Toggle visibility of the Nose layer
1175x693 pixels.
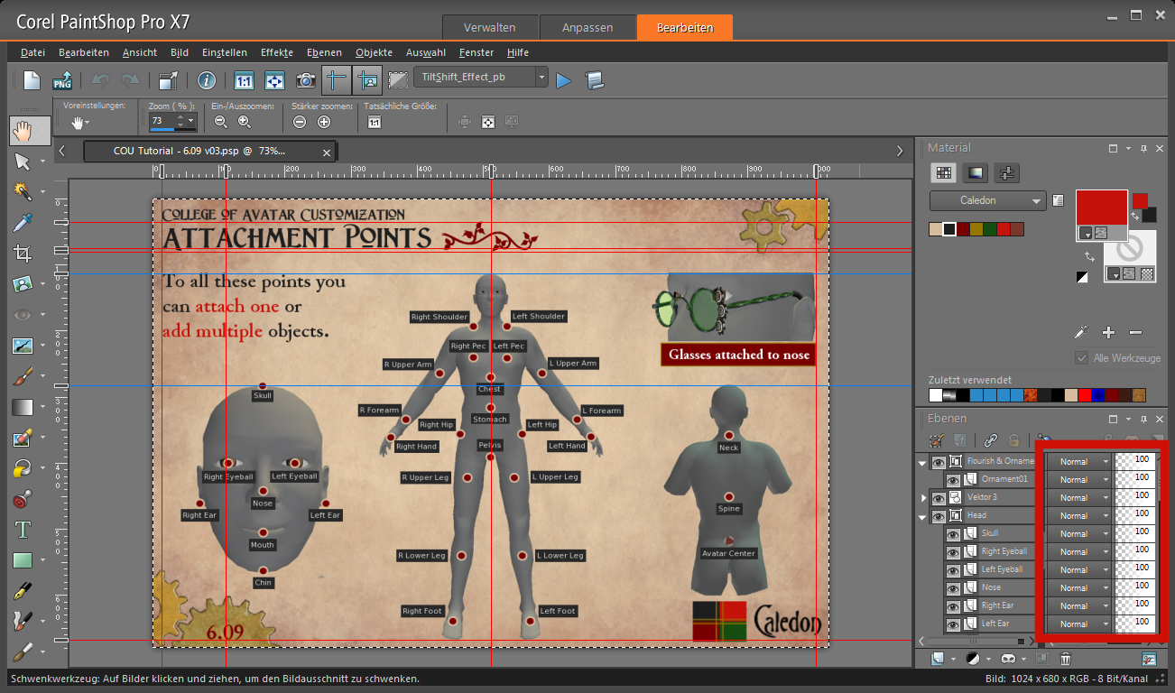point(952,587)
